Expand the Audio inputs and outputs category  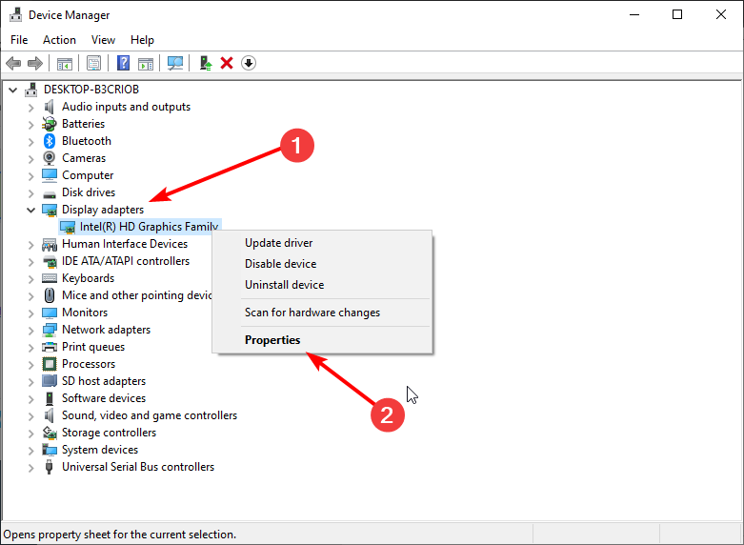(x=31, y=108)
